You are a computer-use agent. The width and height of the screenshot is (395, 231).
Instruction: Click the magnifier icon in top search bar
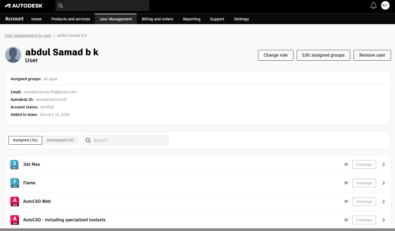(61, 6)
